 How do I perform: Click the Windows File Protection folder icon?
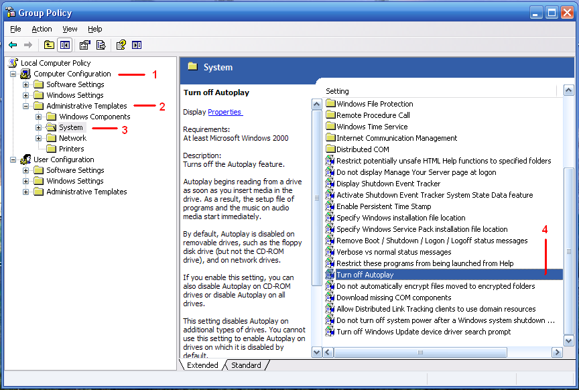330,104
